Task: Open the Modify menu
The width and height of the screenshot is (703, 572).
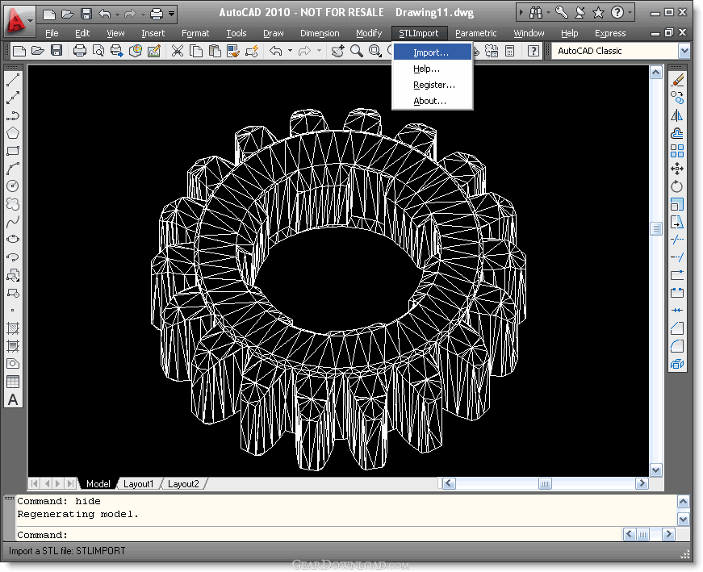Action: coord(369,33)
